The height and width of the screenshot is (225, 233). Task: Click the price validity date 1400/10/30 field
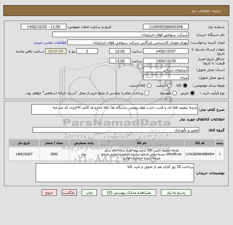tap(166, 61)
